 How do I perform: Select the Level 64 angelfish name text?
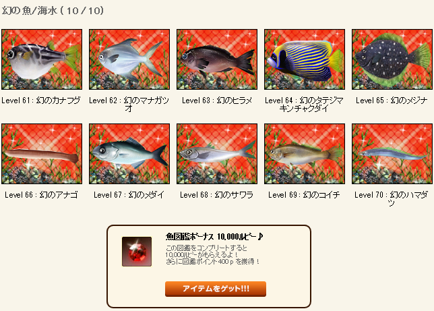click(304, 104)
